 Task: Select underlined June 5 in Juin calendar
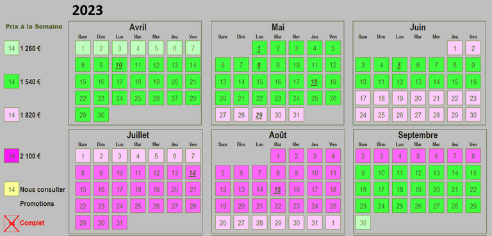click(x=400, y=65)
